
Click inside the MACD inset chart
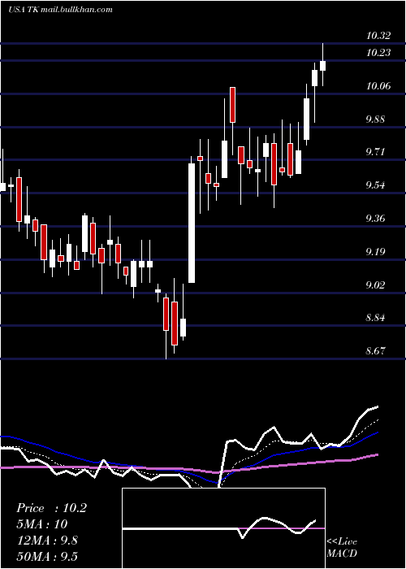click(223, 528)
